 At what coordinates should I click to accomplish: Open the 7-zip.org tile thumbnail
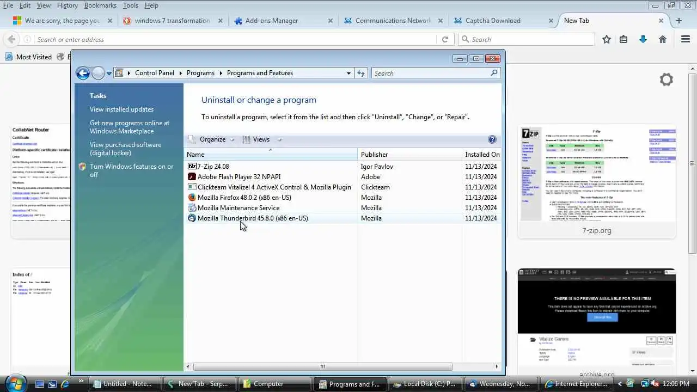point(597,182)
